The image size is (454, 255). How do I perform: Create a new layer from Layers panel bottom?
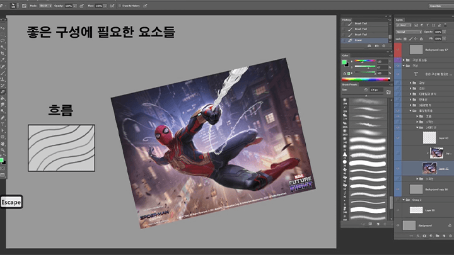coord(443,236)
